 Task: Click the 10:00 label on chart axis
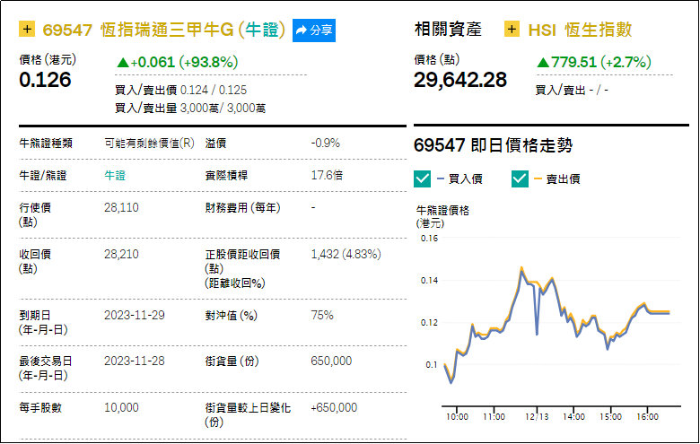point(457,417)
